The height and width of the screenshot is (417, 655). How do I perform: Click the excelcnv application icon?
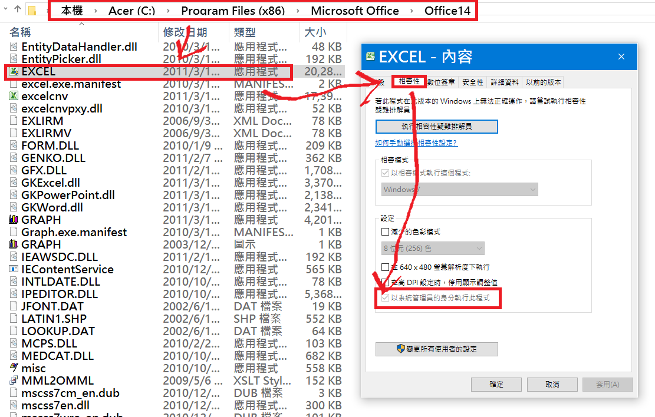14,96
